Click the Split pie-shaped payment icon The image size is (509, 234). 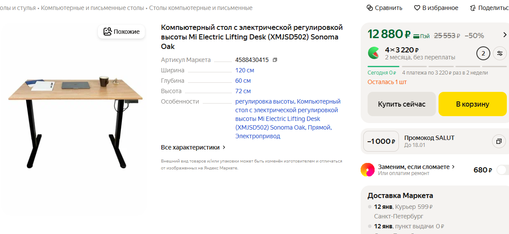(x=374, y=53)
